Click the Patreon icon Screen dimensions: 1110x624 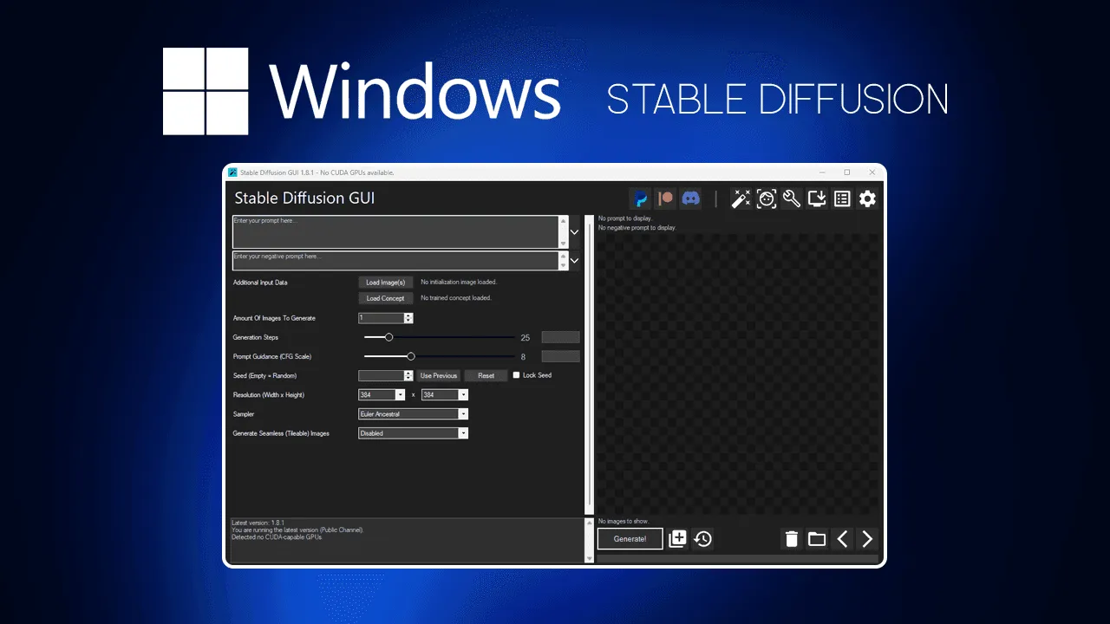(x=665, y=198)
